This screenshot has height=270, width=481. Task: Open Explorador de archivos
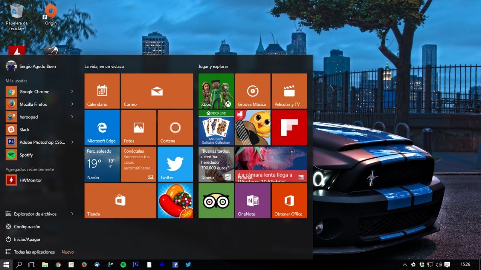[35, 214]
